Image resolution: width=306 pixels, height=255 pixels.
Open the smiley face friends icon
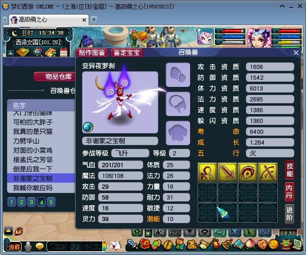click(274, 244)
